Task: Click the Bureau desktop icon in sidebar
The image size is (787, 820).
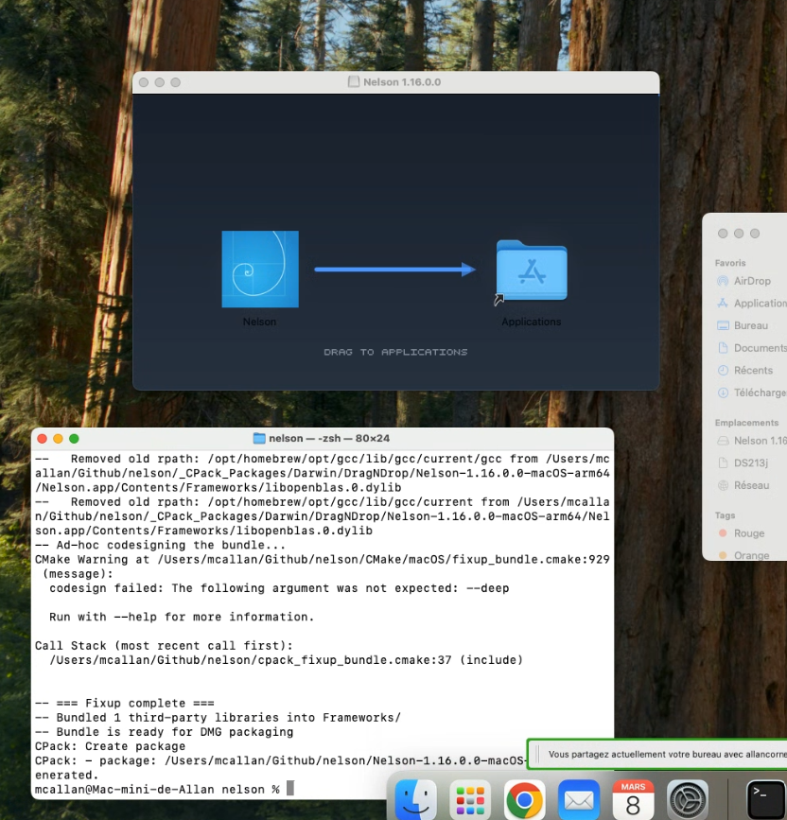Action: pyautogui.click(x=723, y=325)
